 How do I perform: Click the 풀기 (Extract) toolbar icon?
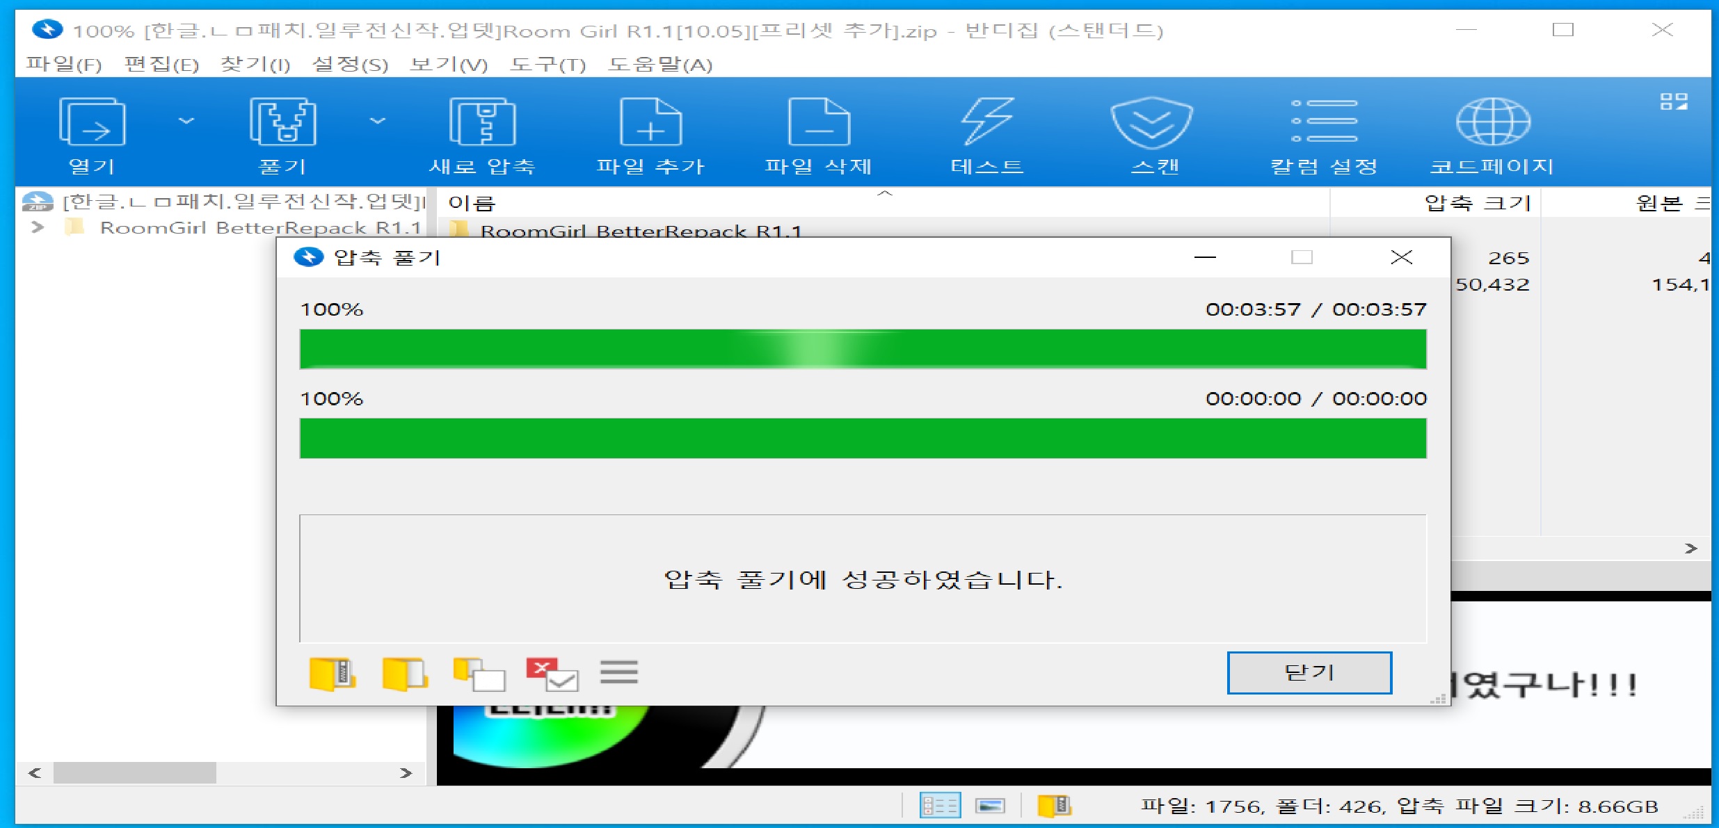click(x=282, y=122)
